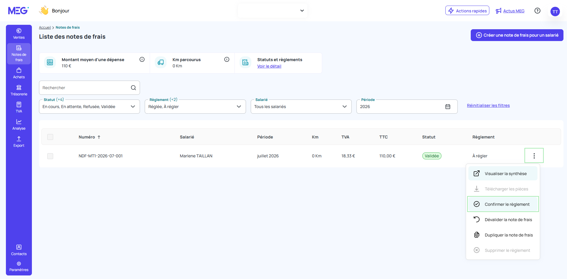567x279 pixels.
Task: Sort by Numéro arrow
Action: [99, 137]
